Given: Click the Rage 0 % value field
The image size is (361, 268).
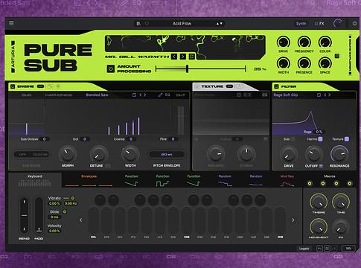Looking at the screenshot, I should click(x=319, y=132).
